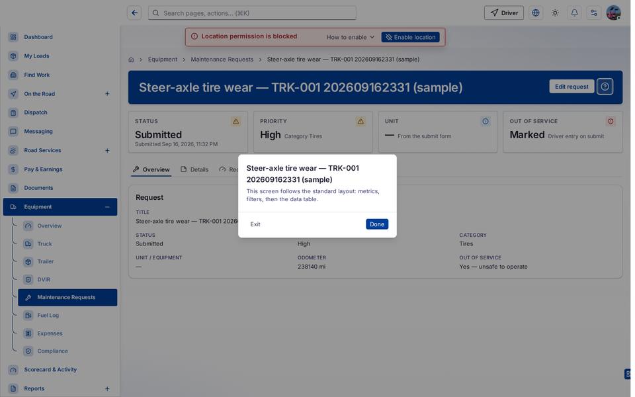Click the back arrow button
Screen dimensions: 635x397
[x=134, y=13]
